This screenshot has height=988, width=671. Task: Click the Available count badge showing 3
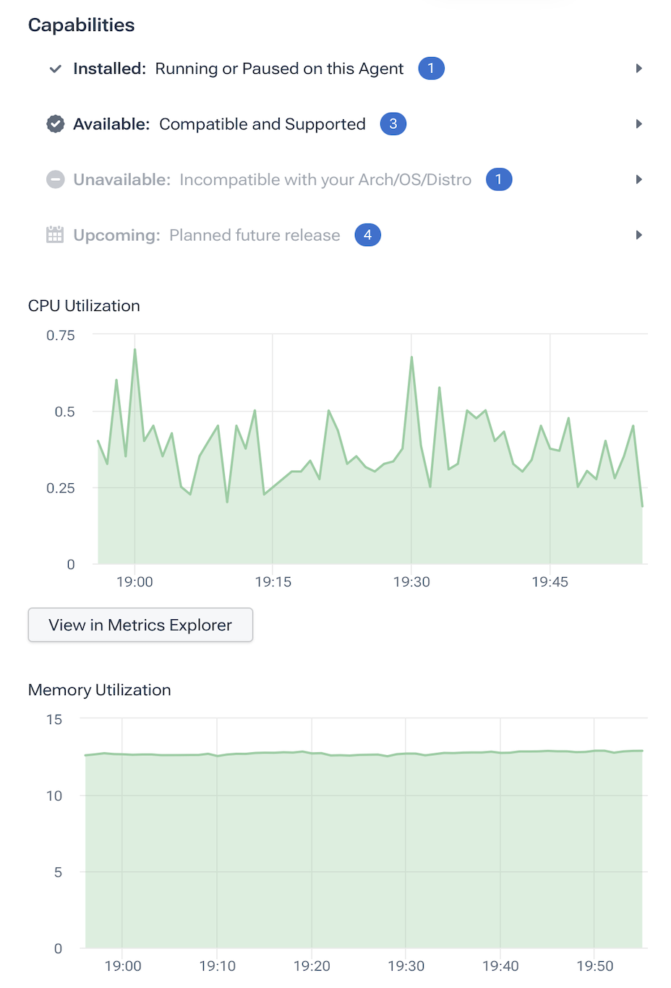coord(393,124)
